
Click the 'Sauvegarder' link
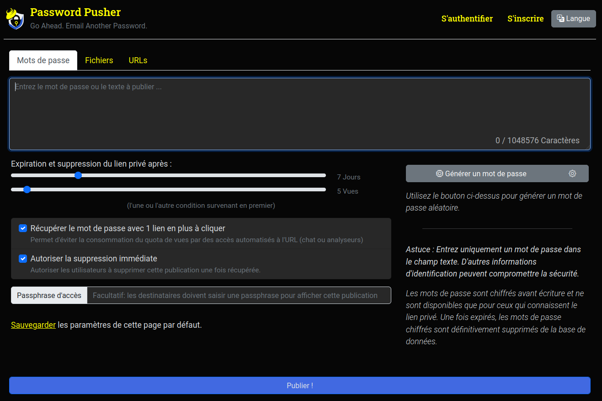click(x=33, y=325)
